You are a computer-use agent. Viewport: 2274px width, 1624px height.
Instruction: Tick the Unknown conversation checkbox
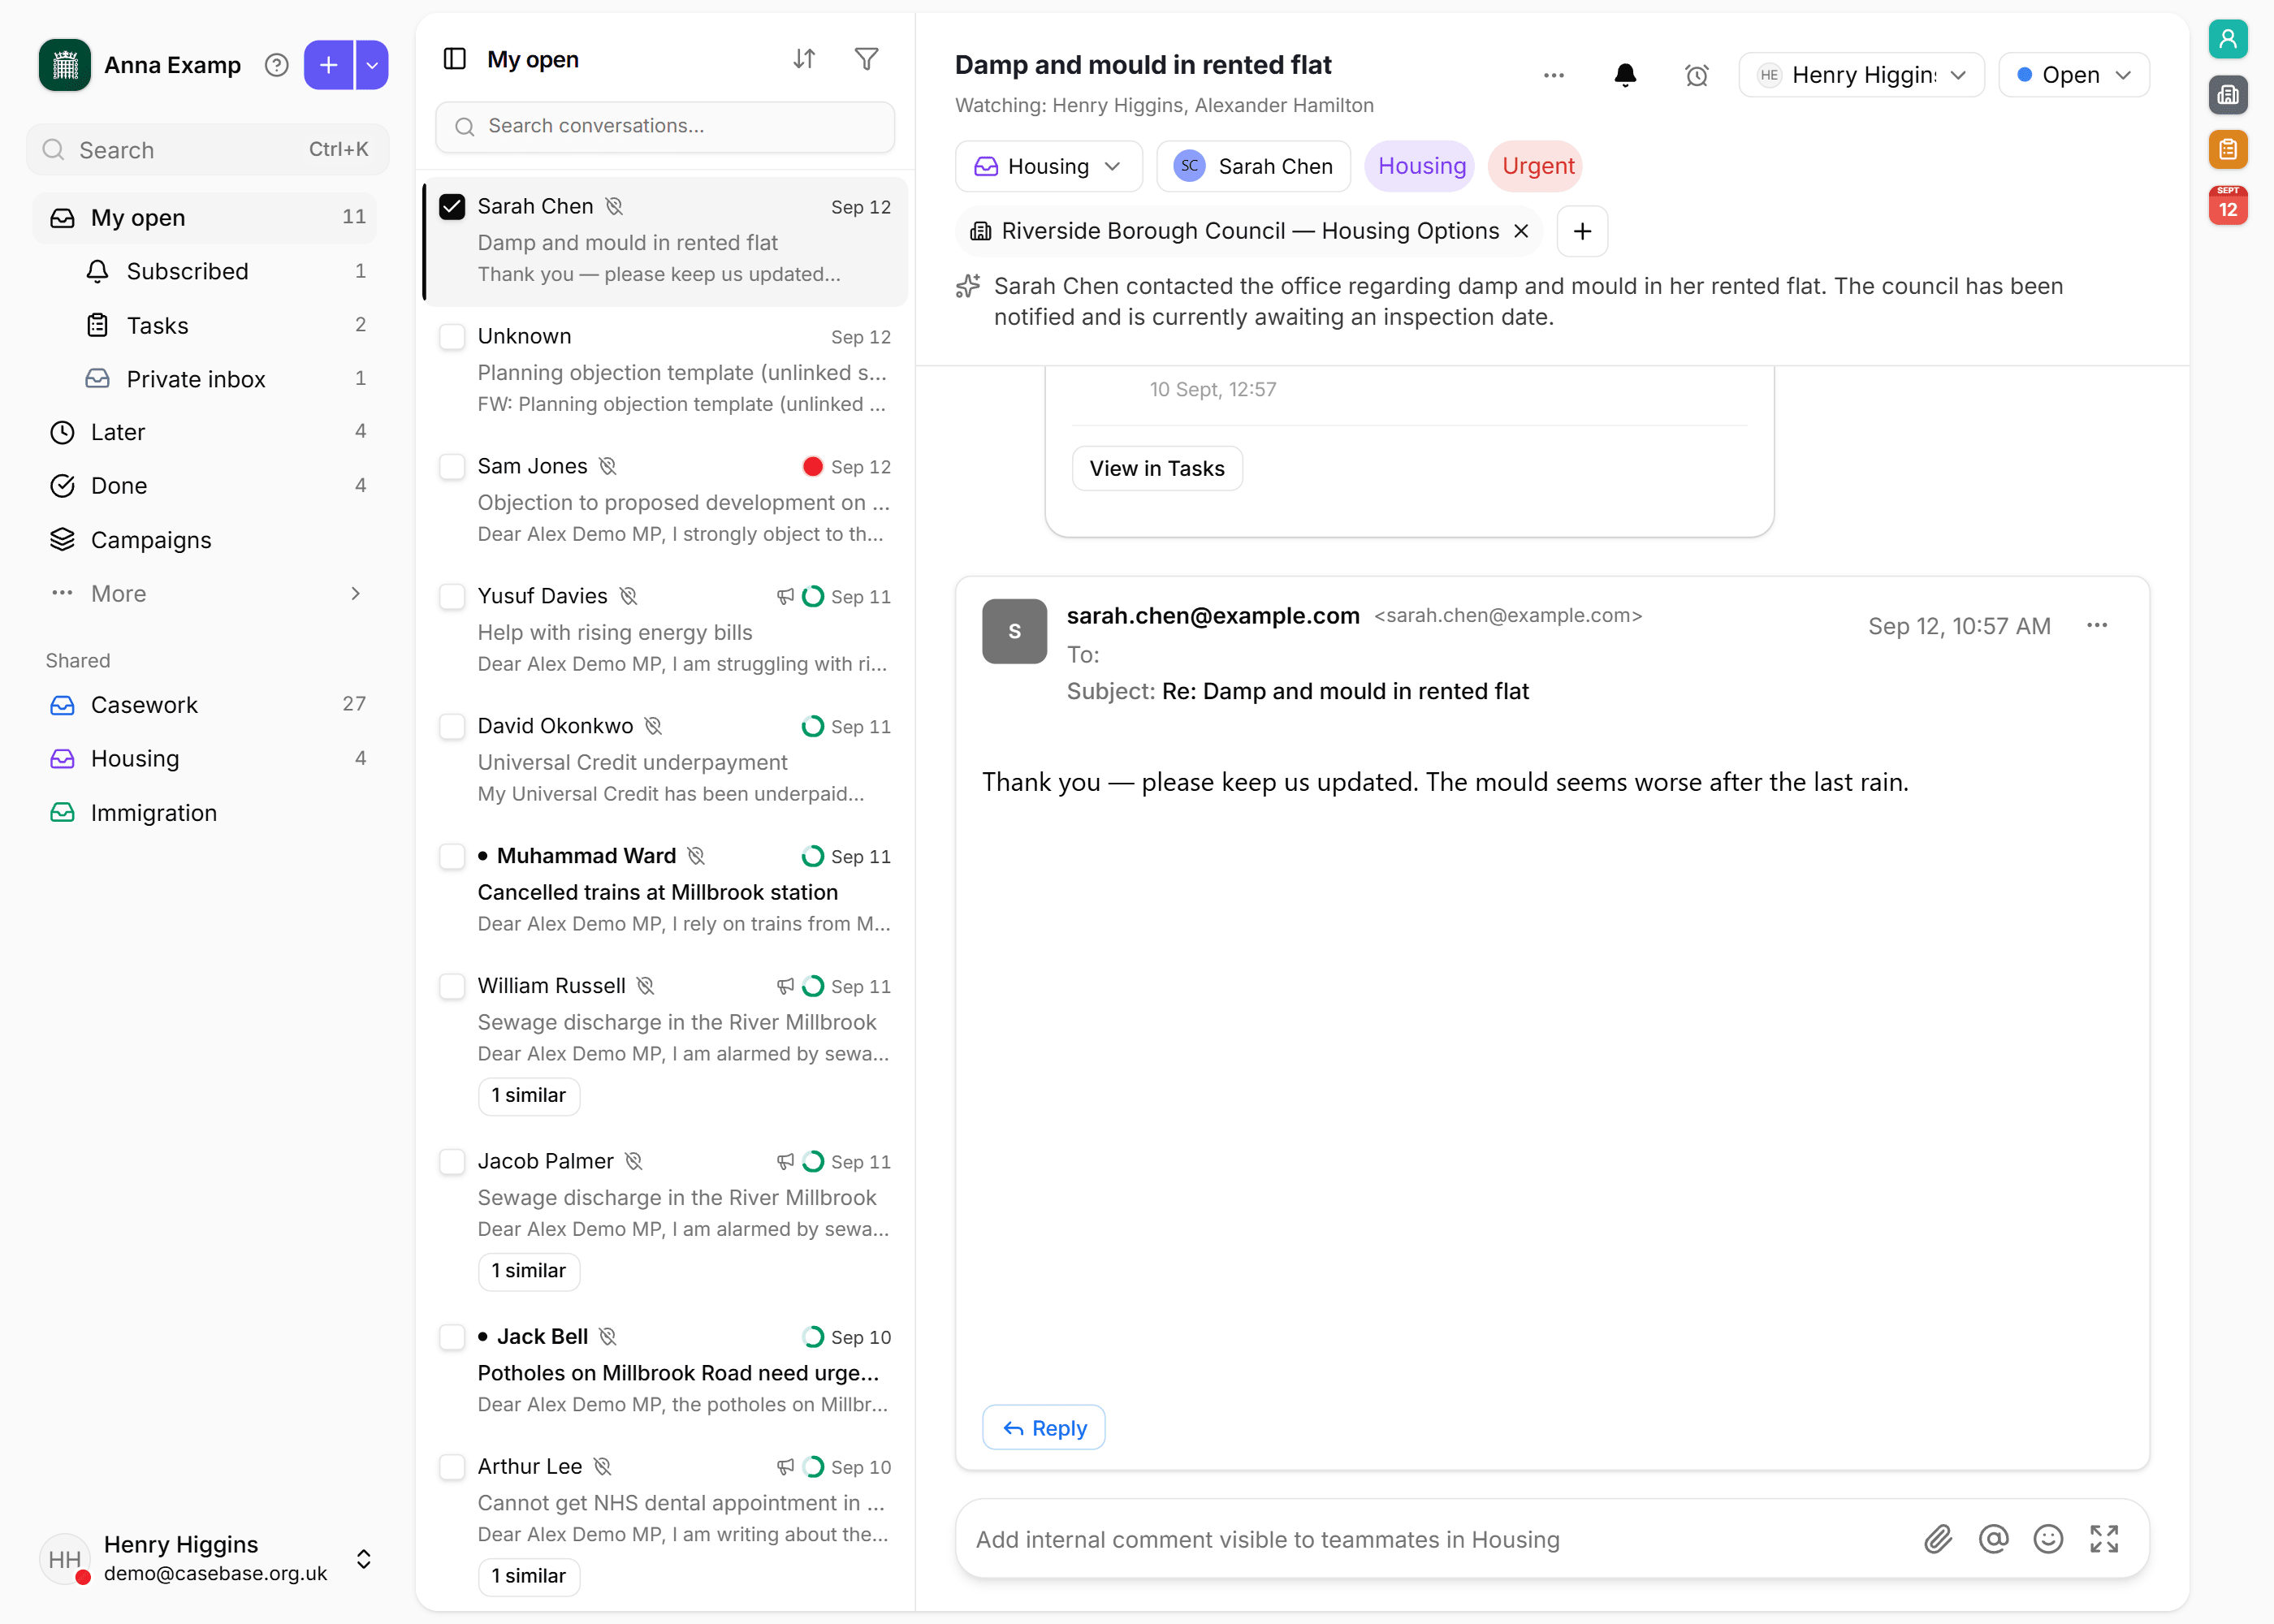click(452, 337)
